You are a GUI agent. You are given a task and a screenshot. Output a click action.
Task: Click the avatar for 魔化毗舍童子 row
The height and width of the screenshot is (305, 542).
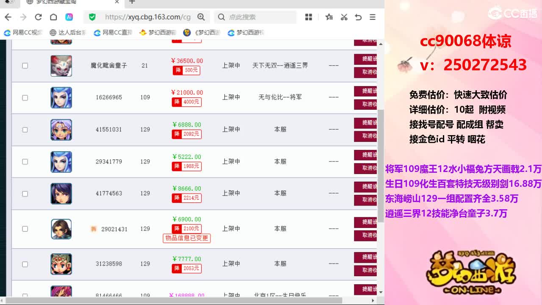coord(61,66)
